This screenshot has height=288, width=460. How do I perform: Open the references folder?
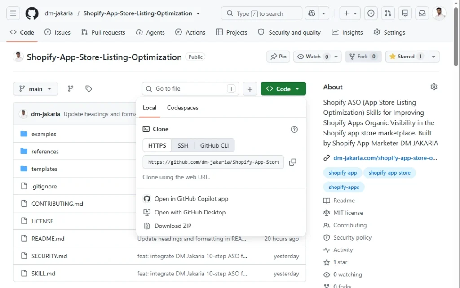point(45,152)
